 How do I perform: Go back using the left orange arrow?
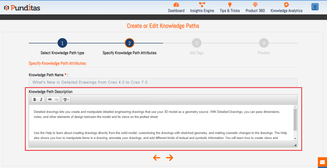click(x=157, y=157)
